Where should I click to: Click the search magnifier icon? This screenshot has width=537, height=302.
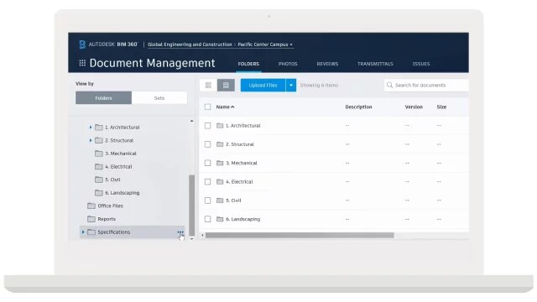click(389, 85)
